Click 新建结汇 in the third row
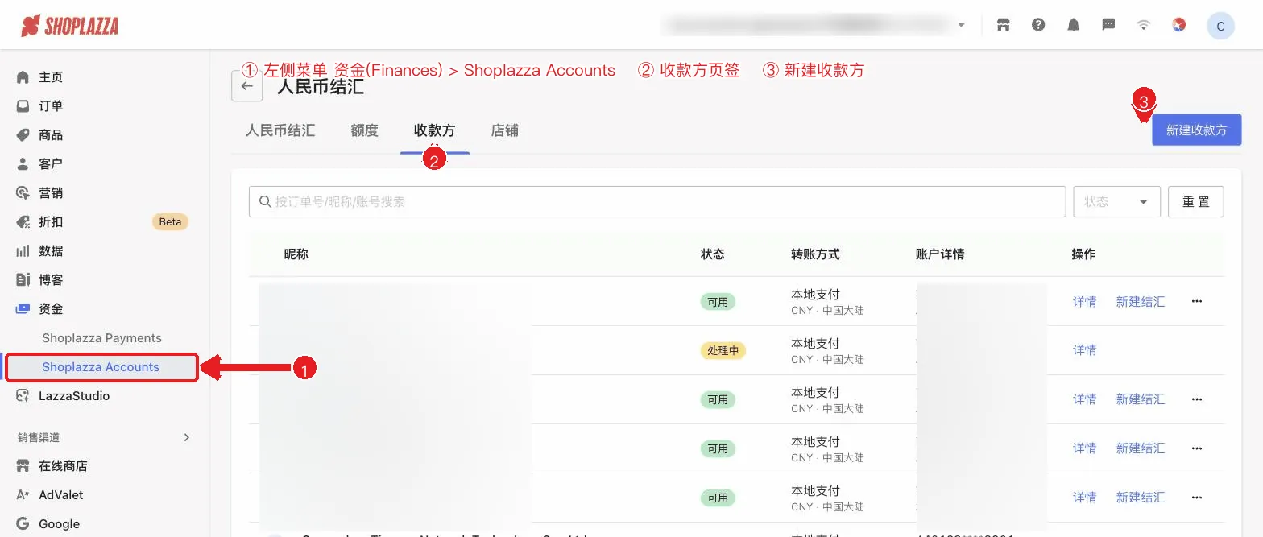The image size is (1263, 537). pyautogui.click(x=1140, y=399)
